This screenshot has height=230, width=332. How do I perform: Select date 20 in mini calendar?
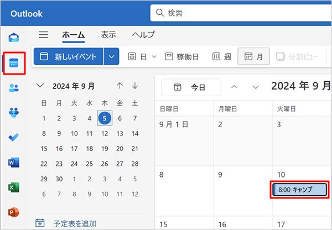tap(120, 149)
